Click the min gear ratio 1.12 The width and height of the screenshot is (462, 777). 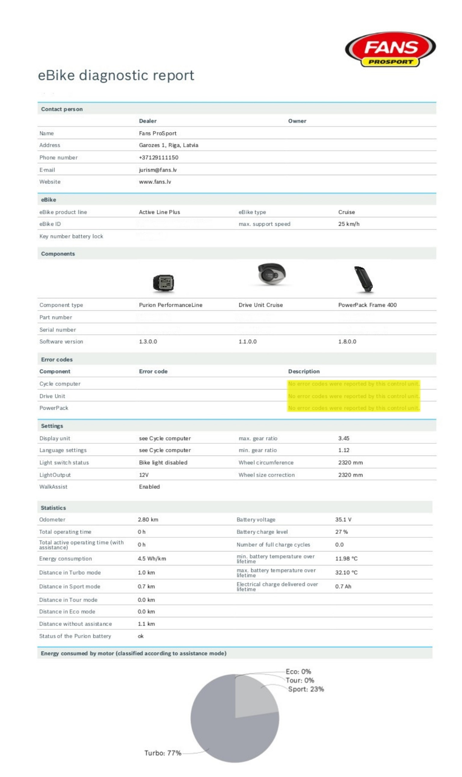point(344,450)
